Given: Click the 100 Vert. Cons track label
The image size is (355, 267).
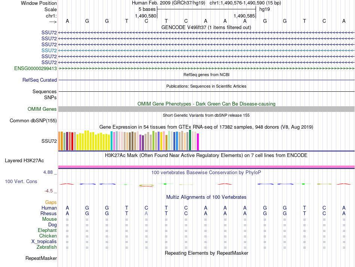Looking at the screenshot, I should pos(21,181).
